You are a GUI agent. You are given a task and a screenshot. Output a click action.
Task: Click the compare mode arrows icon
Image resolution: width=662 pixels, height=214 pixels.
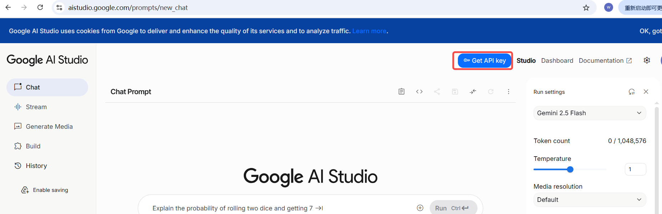(x=473, y=92)
